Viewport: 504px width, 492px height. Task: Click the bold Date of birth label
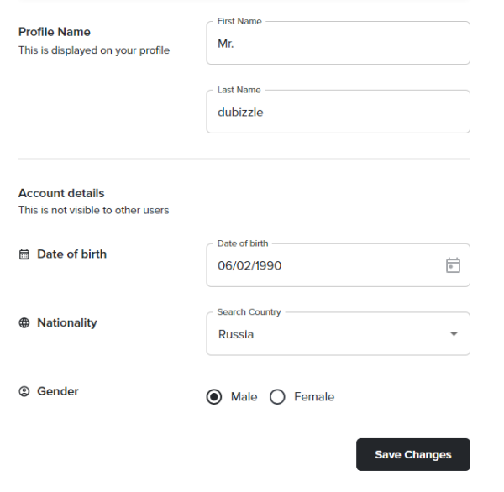coord(71,254)
